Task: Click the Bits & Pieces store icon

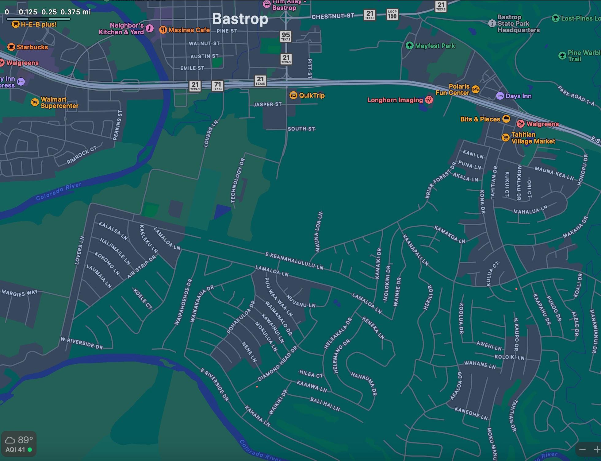Action: 506,119
